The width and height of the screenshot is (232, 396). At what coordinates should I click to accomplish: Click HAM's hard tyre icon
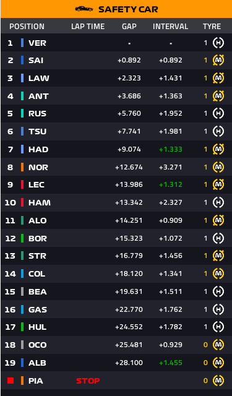click(x=218, y=202)
